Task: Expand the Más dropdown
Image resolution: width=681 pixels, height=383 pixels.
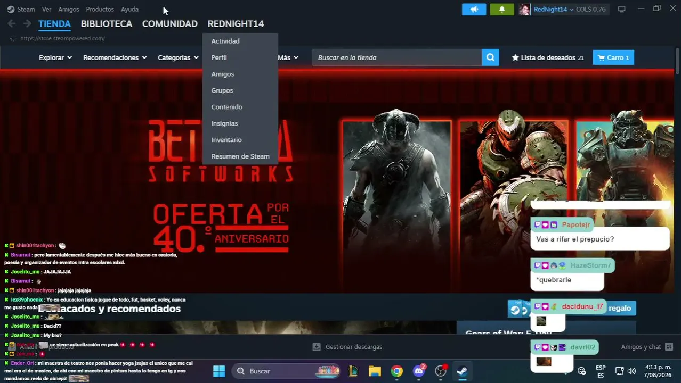Action: pos(288,57)
